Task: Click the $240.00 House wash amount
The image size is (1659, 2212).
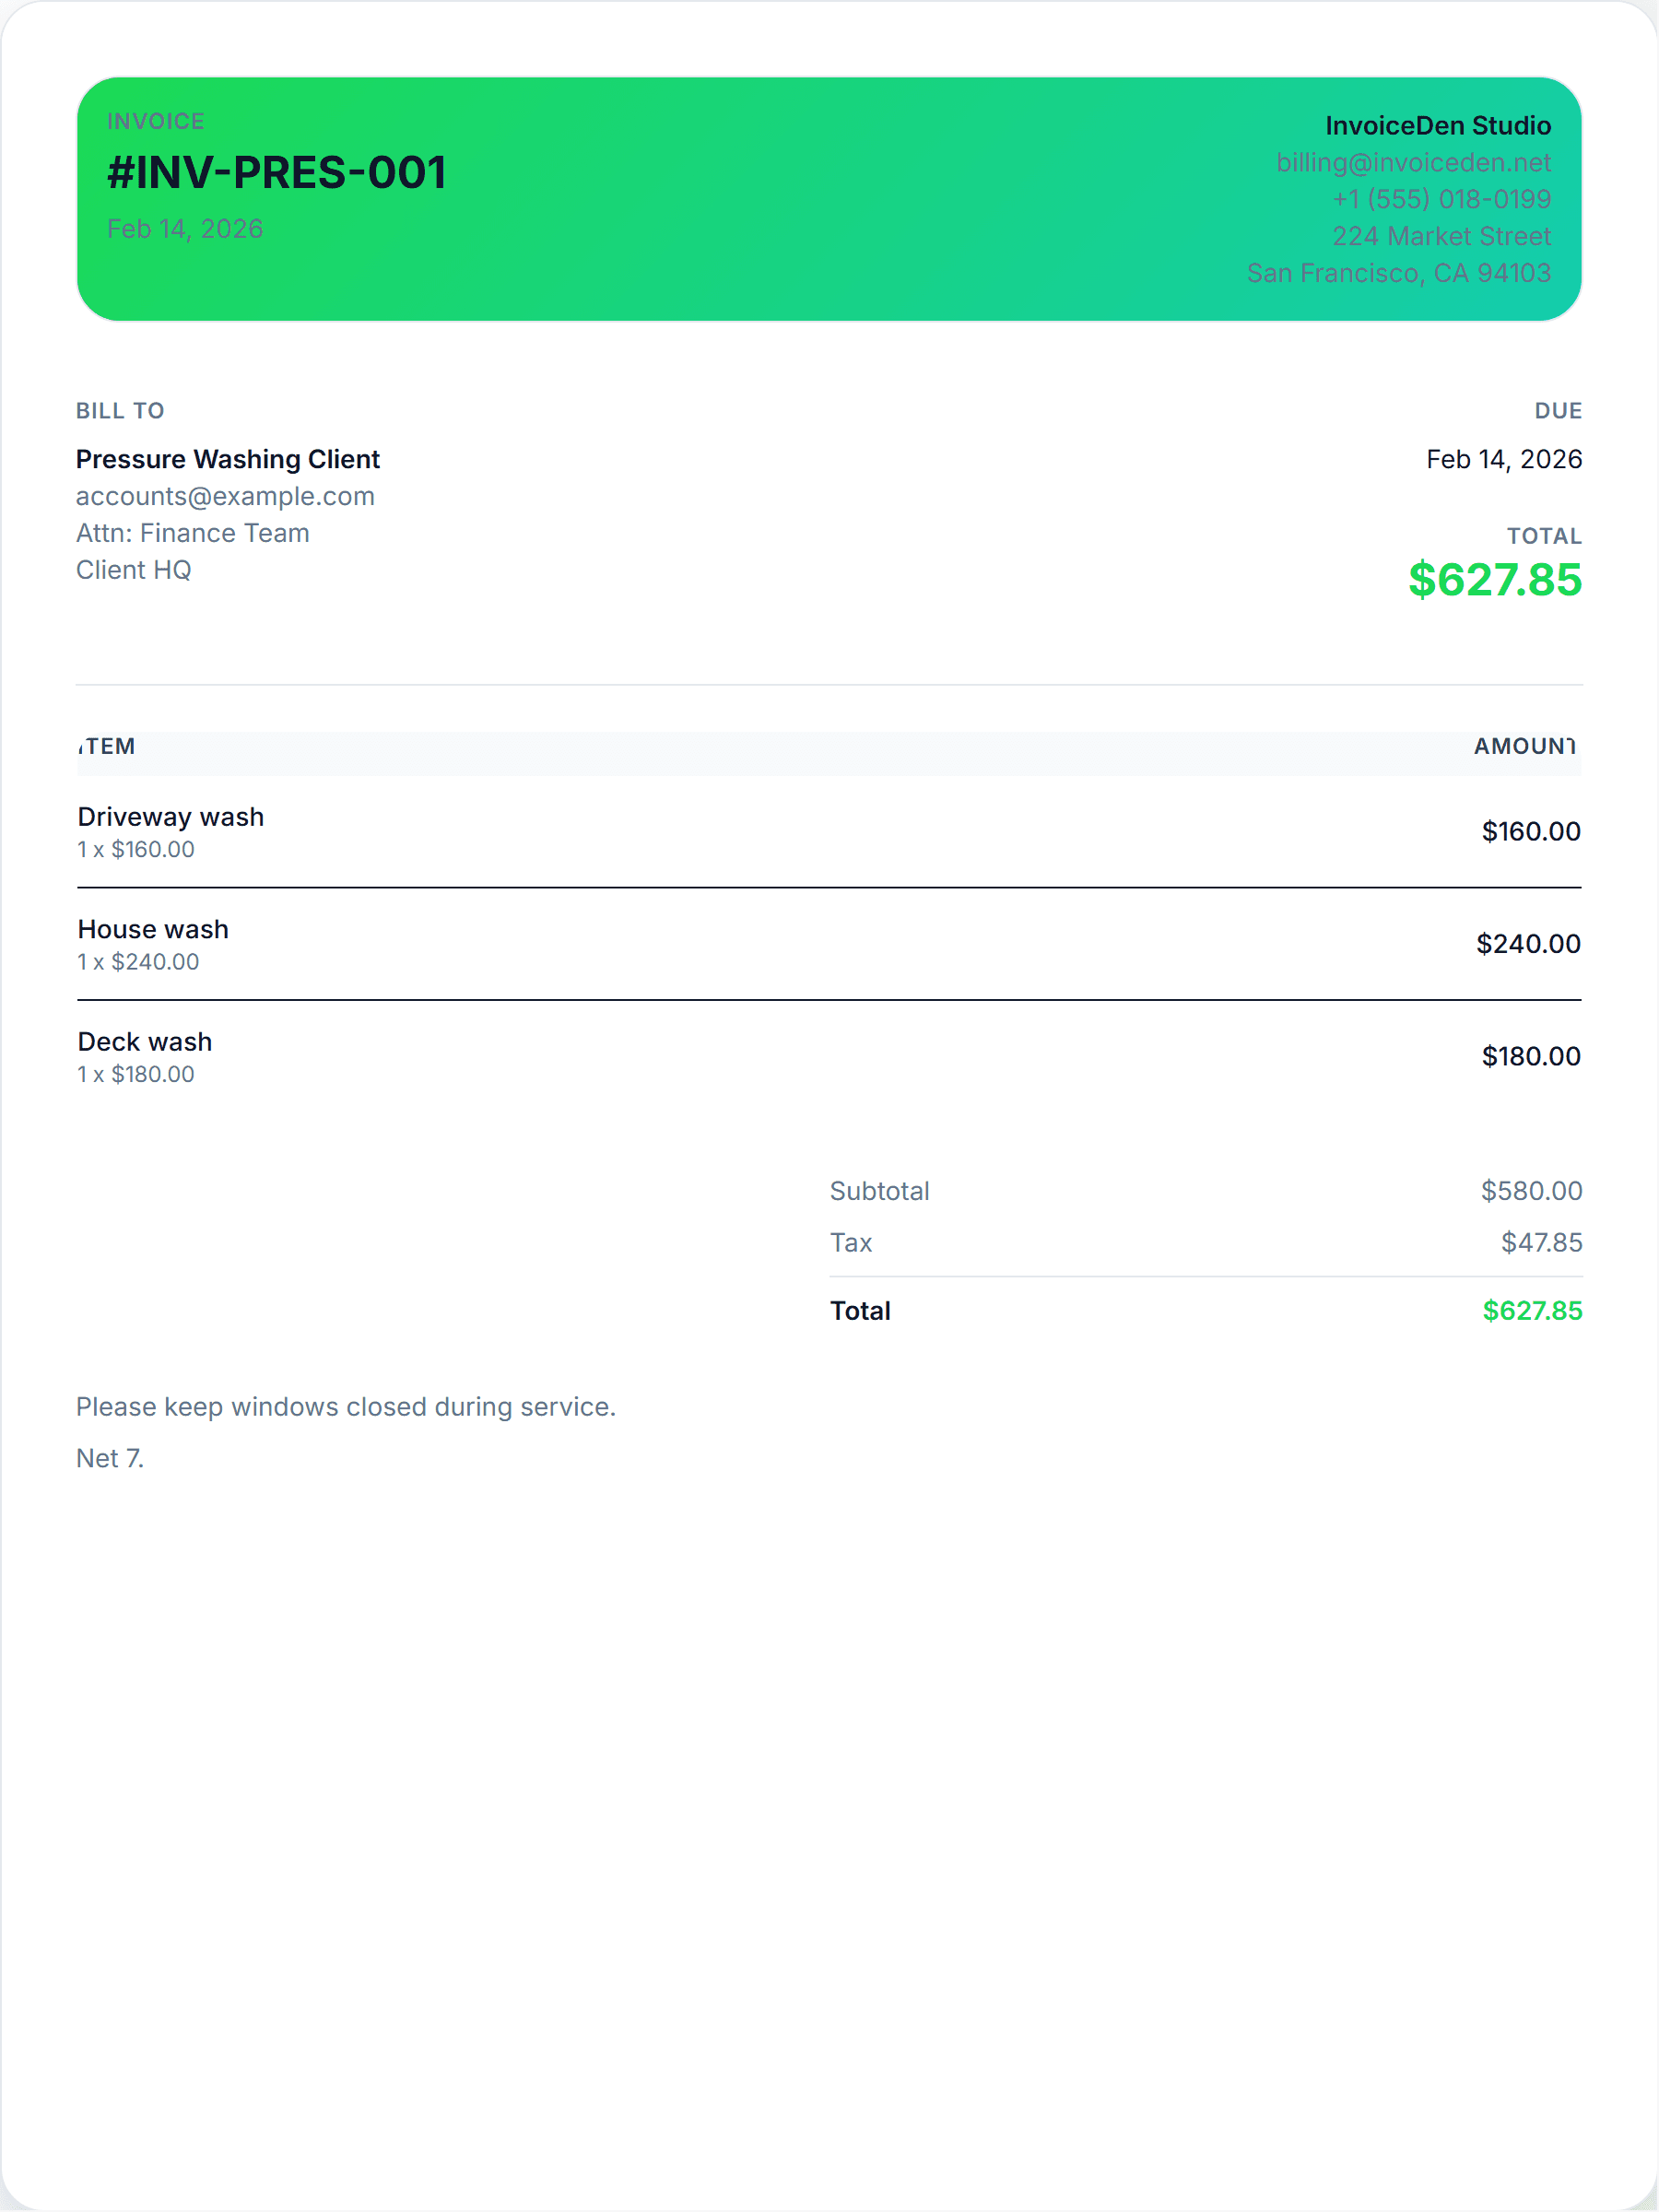Action: 1527,944
